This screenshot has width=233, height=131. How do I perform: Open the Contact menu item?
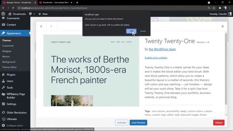point(11,25)
